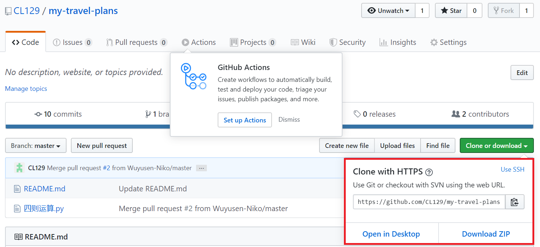This screenshot has width=540, height=247.
Task: Click the 1 branch link
Action: (x=157, y=114)
